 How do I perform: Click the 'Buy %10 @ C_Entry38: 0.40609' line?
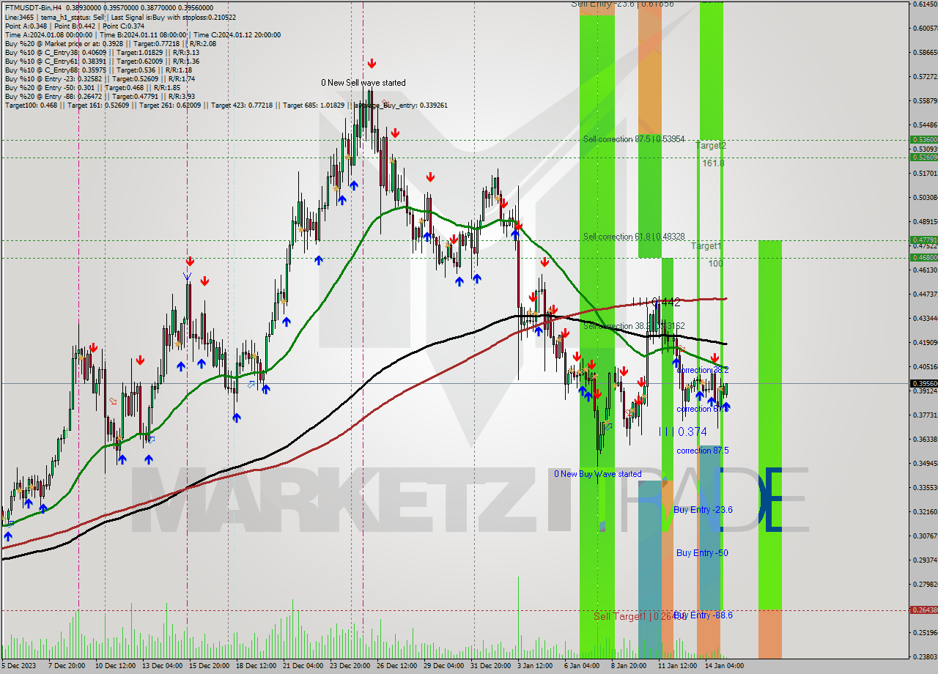(x=101, y=52)
